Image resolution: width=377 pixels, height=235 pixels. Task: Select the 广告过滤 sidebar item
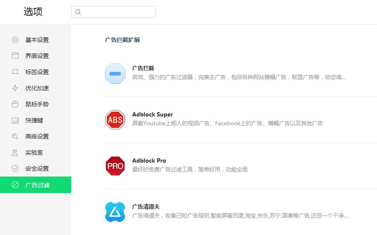coord(36,185)
